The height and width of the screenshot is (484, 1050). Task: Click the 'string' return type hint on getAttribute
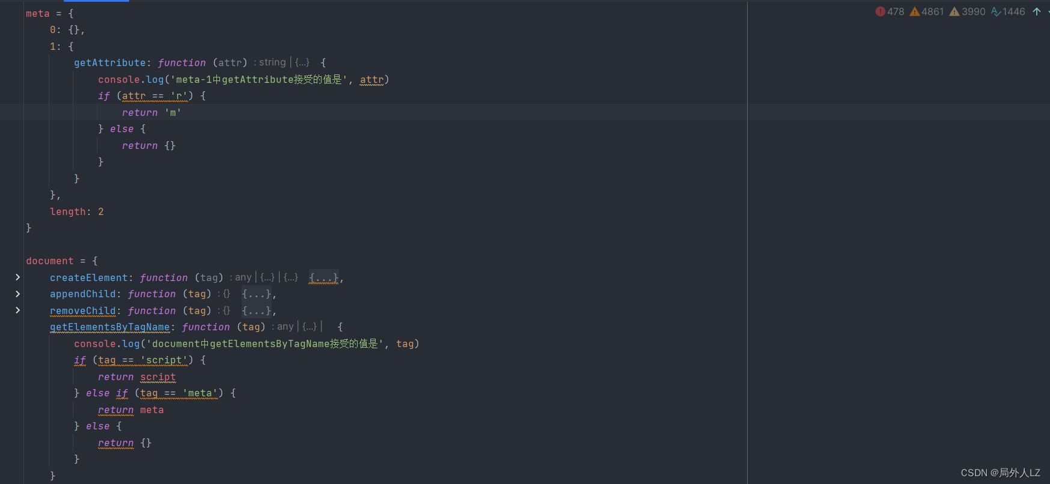[x=272, y=62]
